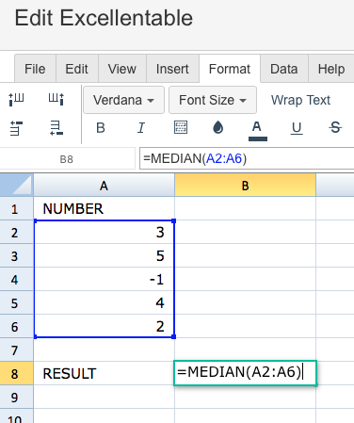Switch to the Data tab
Screen dimensions: 354x423
pos(284,69)
